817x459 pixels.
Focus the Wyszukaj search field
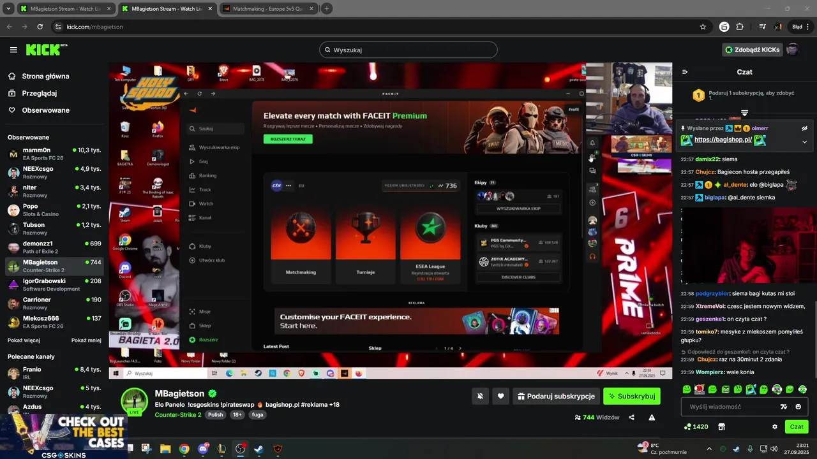click(x=408, y=50)
